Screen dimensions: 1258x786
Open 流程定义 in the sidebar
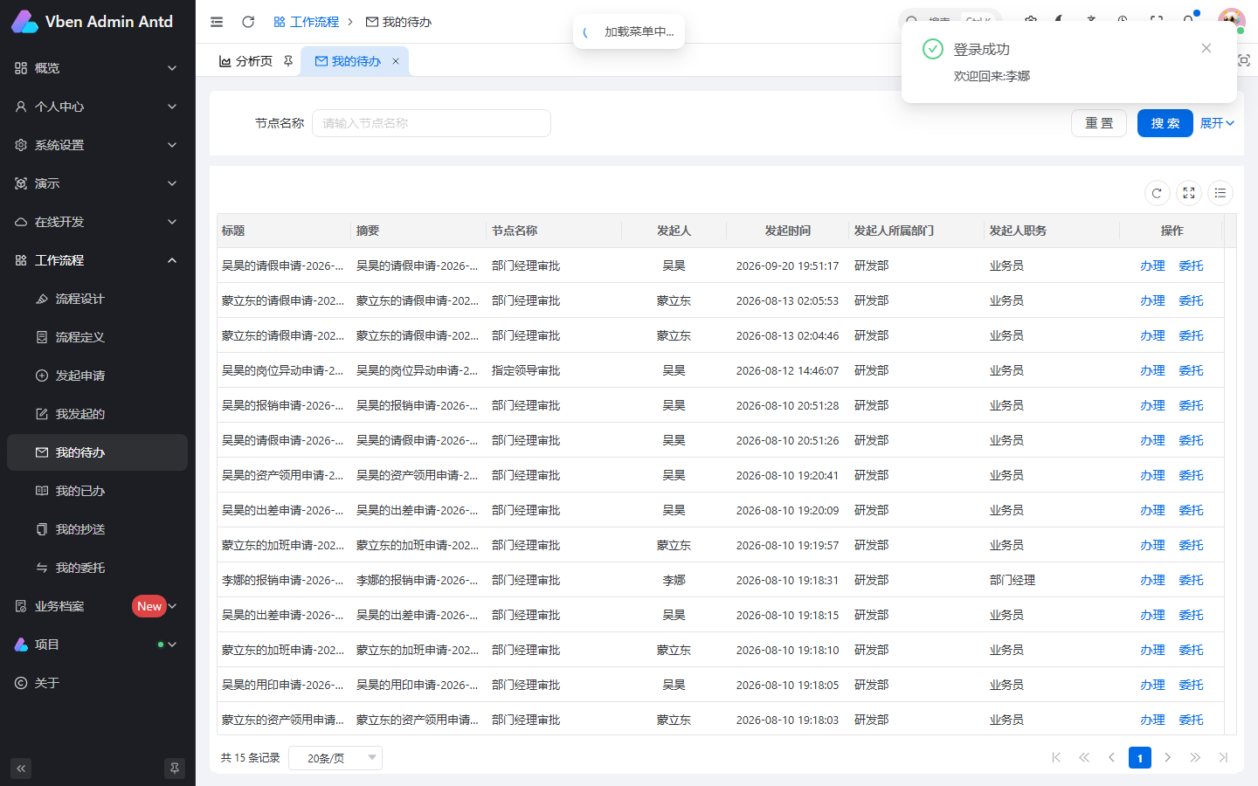98,337
